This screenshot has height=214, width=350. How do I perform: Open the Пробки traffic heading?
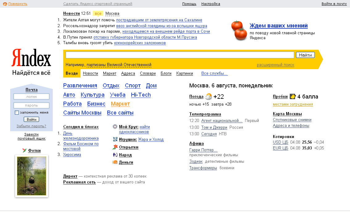pyautogui.click(x=280, y=97)
